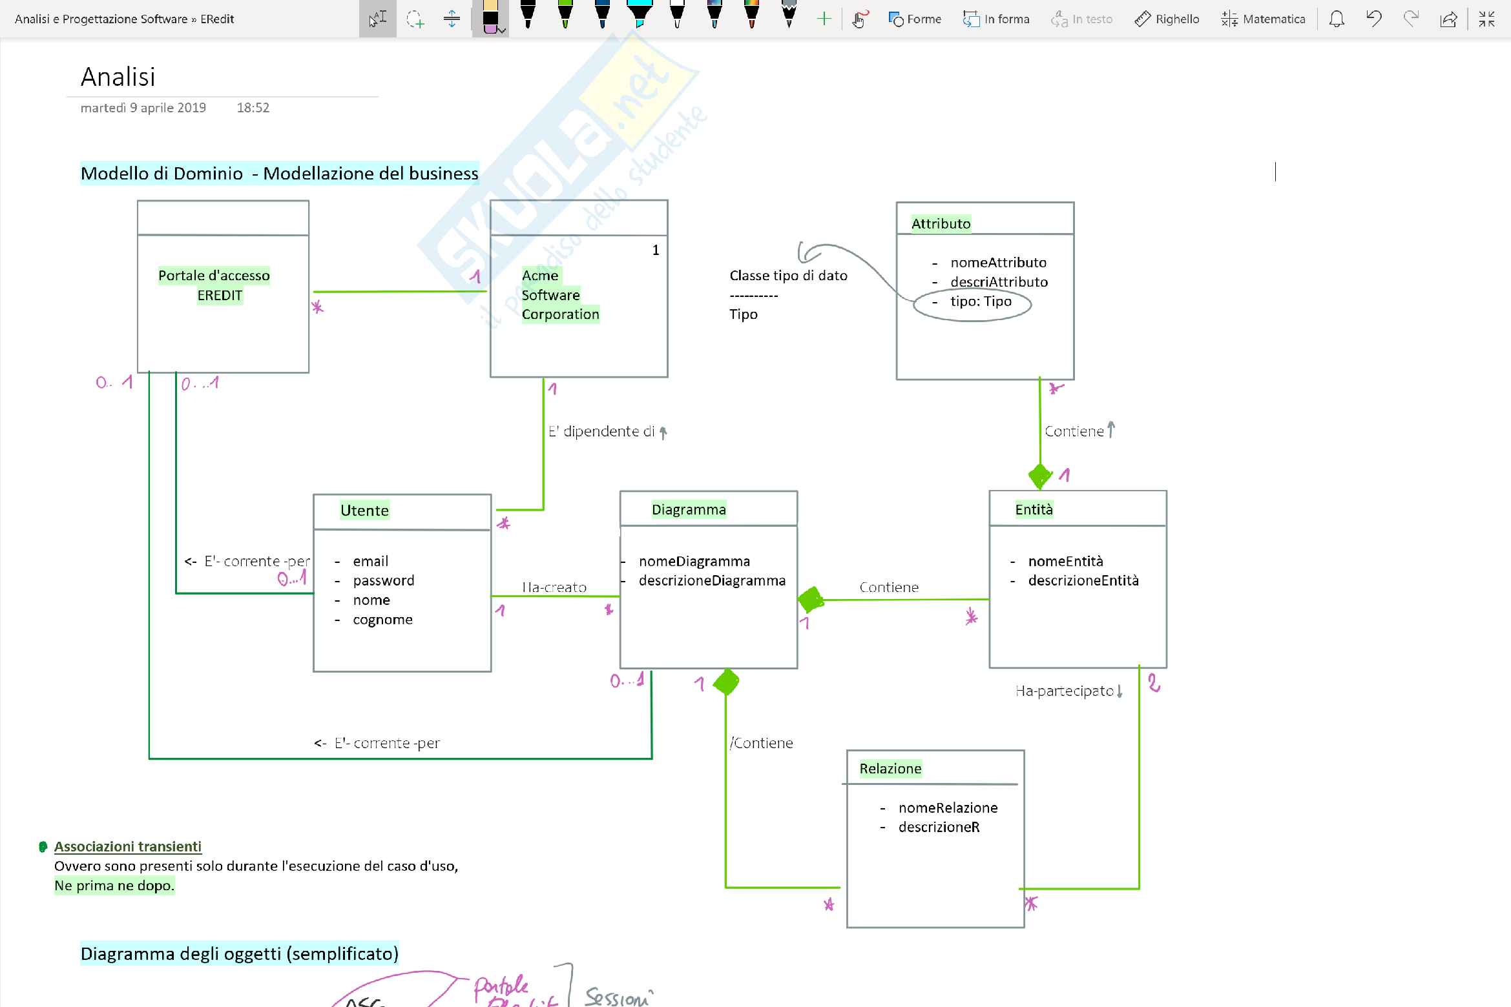The height and width of the screenshot is (1007, 1511).
Task: Click the descrizioneEntità attribute
Action: tap(1083, 580)
